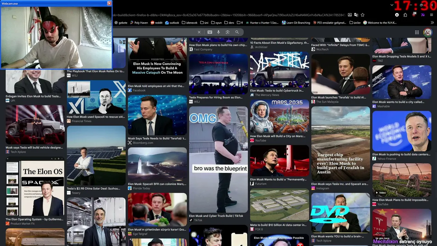Click 'Elon Musk: SpaceX BFR can colonize Mars' caption

click(157, 184)
